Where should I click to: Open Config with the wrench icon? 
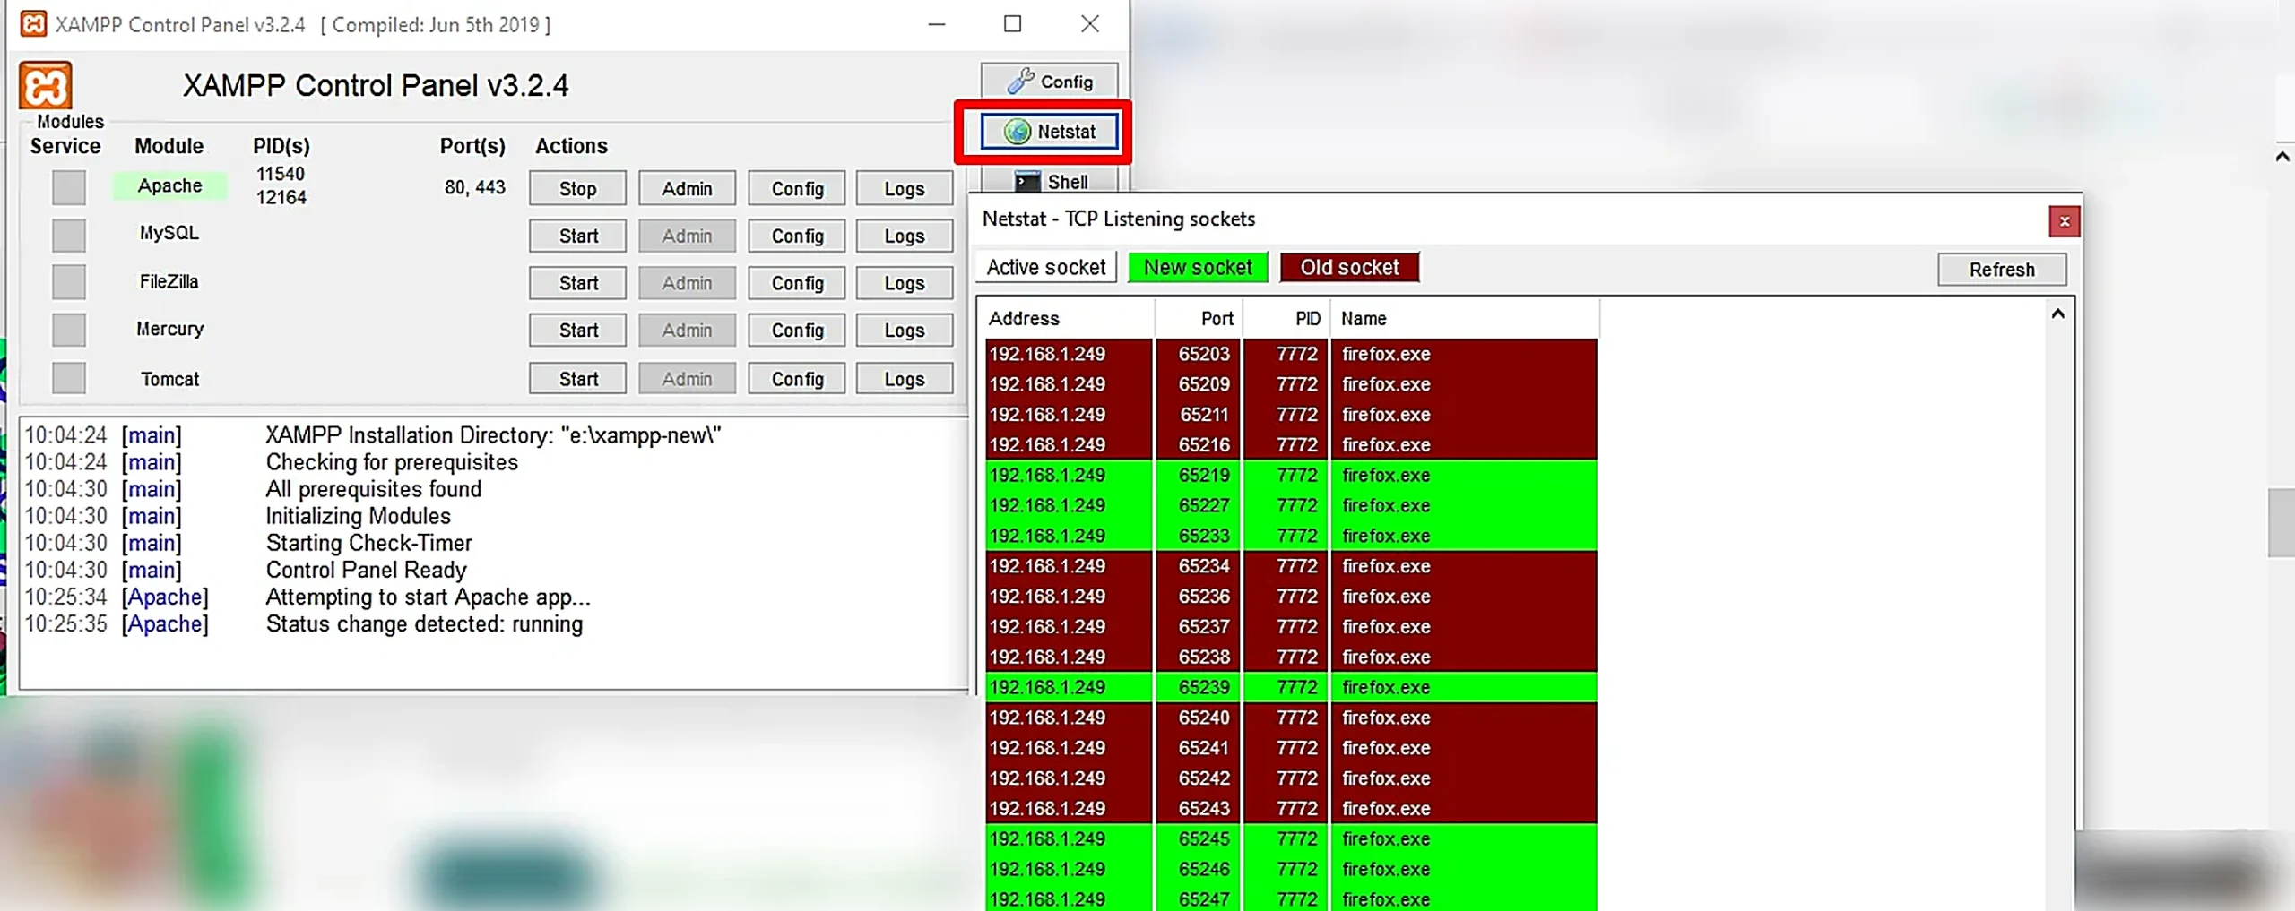[1049, 82]
